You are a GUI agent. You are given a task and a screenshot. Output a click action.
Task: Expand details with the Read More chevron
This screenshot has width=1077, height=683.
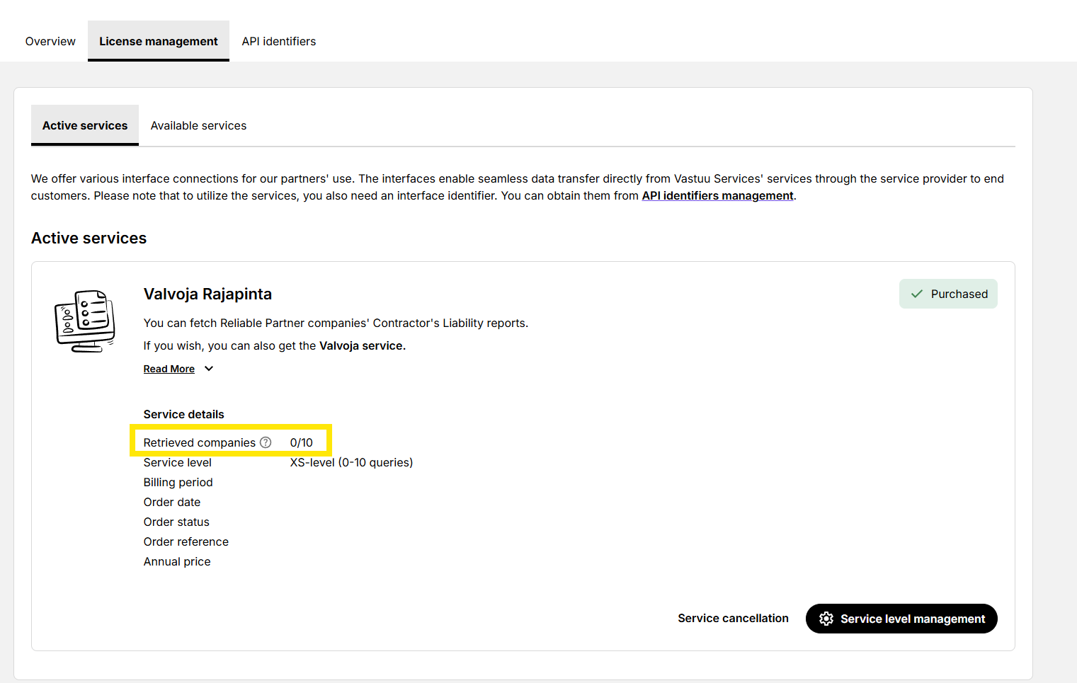click(x=209, y=369)
